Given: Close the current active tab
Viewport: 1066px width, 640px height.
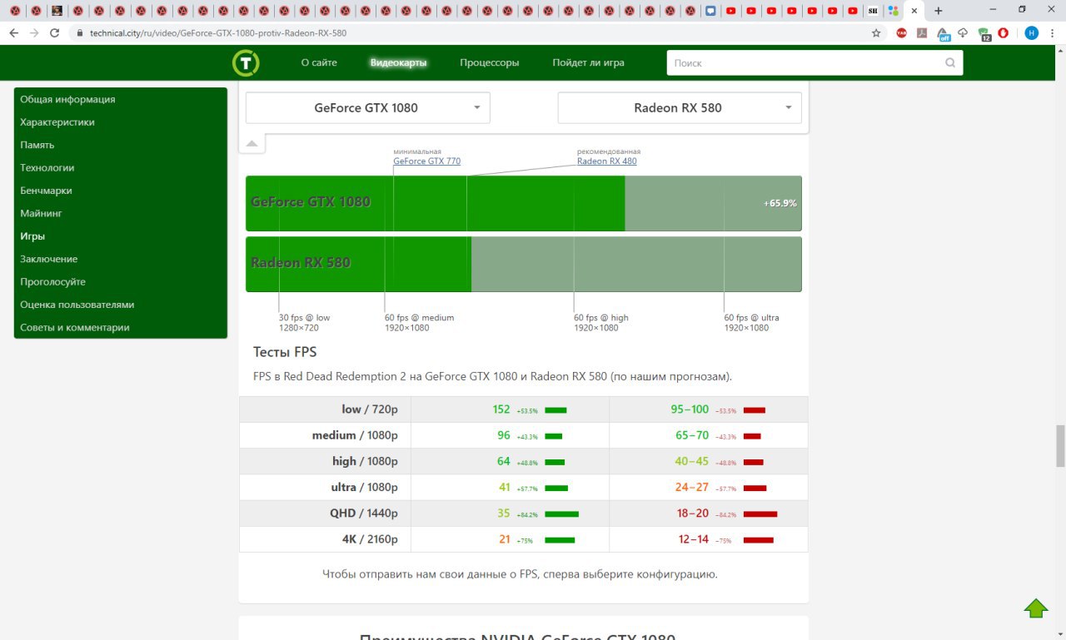Looking at the screenshot, I should (x=914, y=11).
